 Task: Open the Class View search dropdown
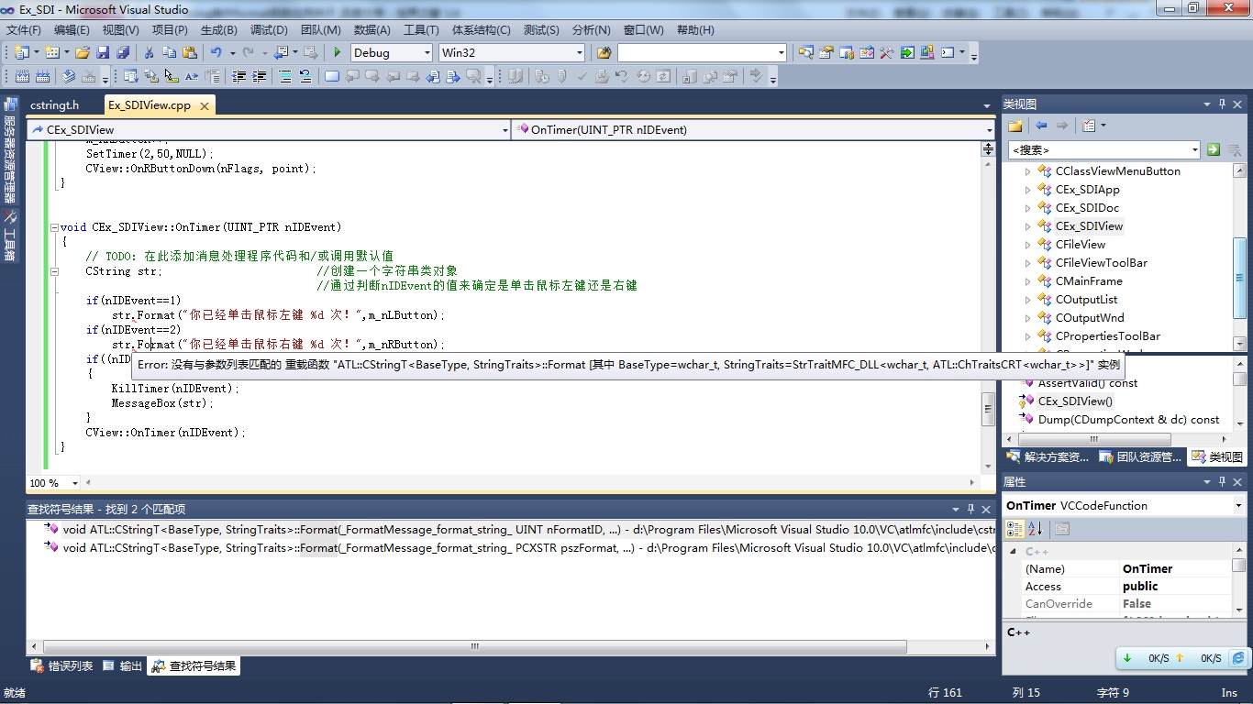tap(1194, 149)
